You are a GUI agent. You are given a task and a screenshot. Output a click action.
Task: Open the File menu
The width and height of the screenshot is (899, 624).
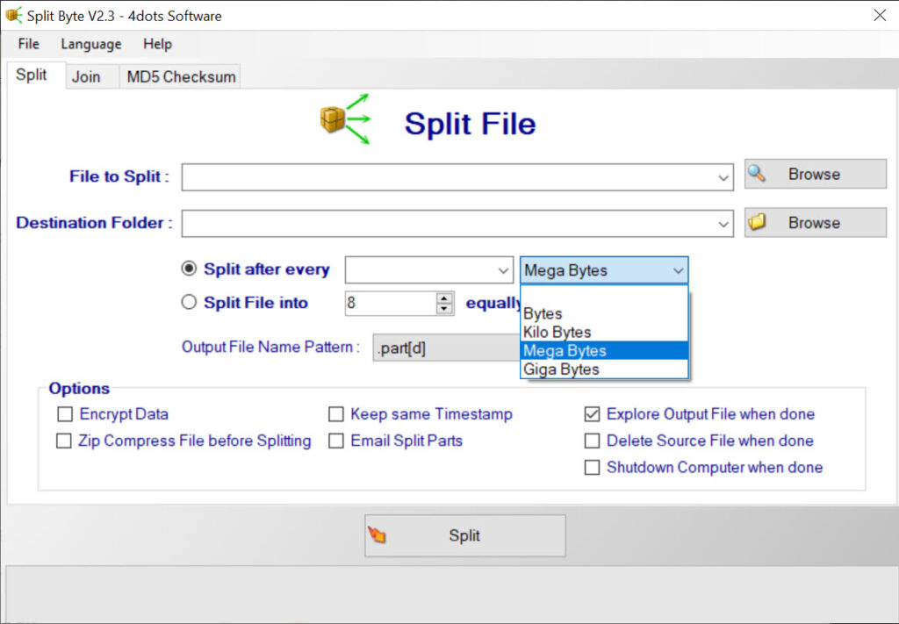coord(29,44)
